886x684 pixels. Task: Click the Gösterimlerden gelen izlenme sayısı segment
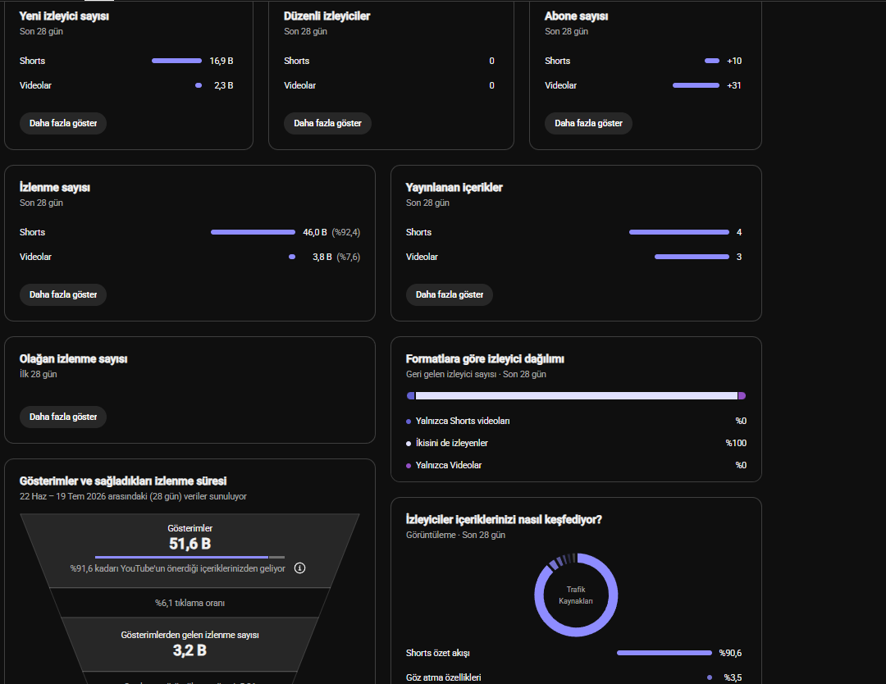(190, 644)
